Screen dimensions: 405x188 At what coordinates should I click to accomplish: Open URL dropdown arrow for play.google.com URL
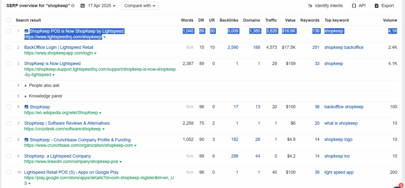pos(29,184)
